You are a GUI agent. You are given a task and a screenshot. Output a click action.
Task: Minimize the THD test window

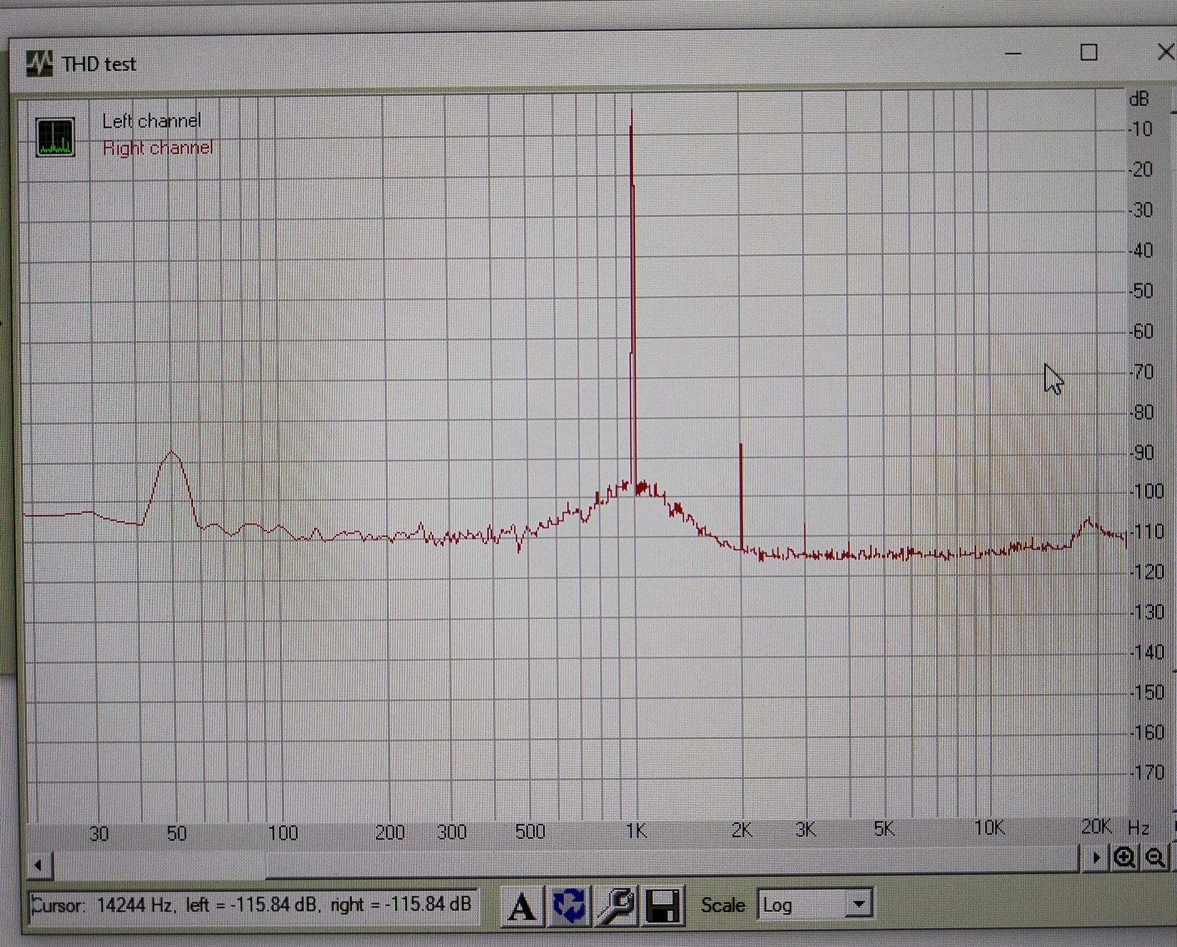(x=1013, y=54)
